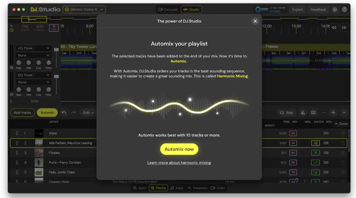The height and width of the screenshot is (198, 356).
Task: Click the undo arrow icon
Action: [64, 113]
